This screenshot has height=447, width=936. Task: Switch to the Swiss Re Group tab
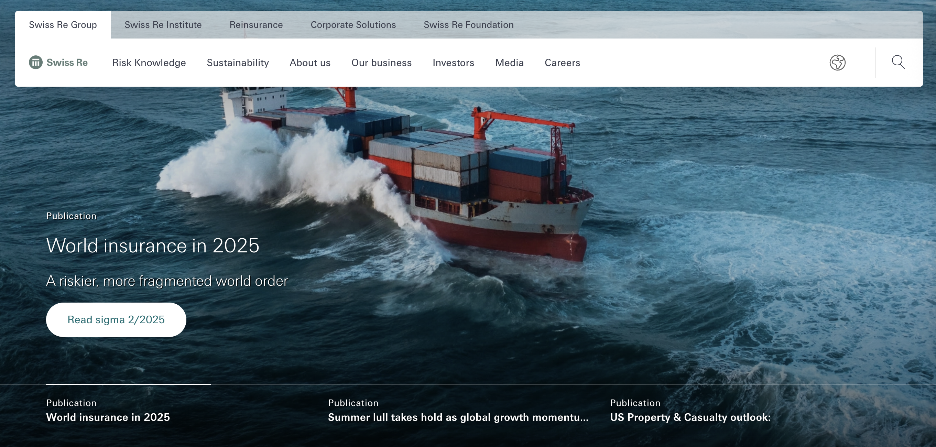63,25
